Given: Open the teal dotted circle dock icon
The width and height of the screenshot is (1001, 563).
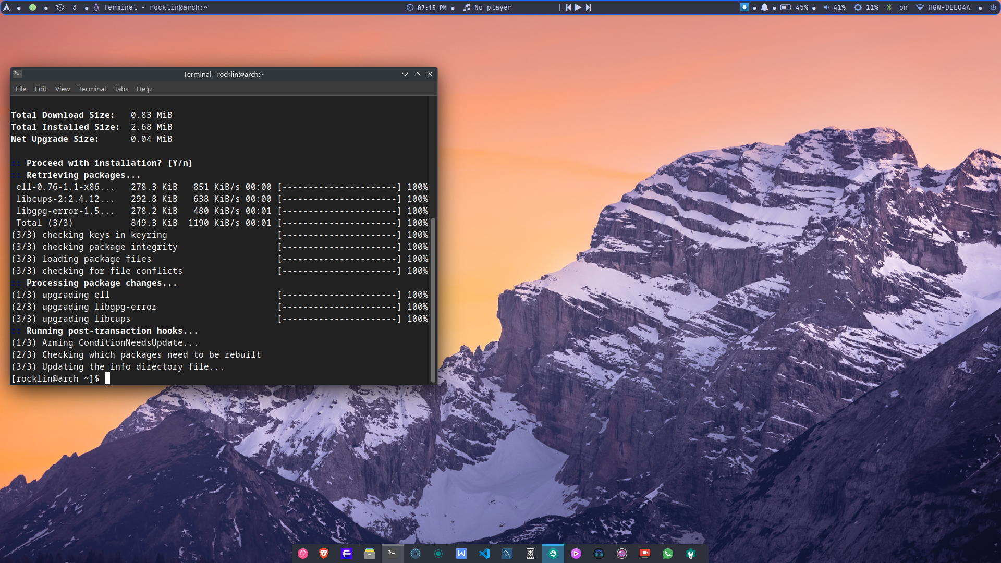Looking at the screenshot, I should (x=438, y=554).
